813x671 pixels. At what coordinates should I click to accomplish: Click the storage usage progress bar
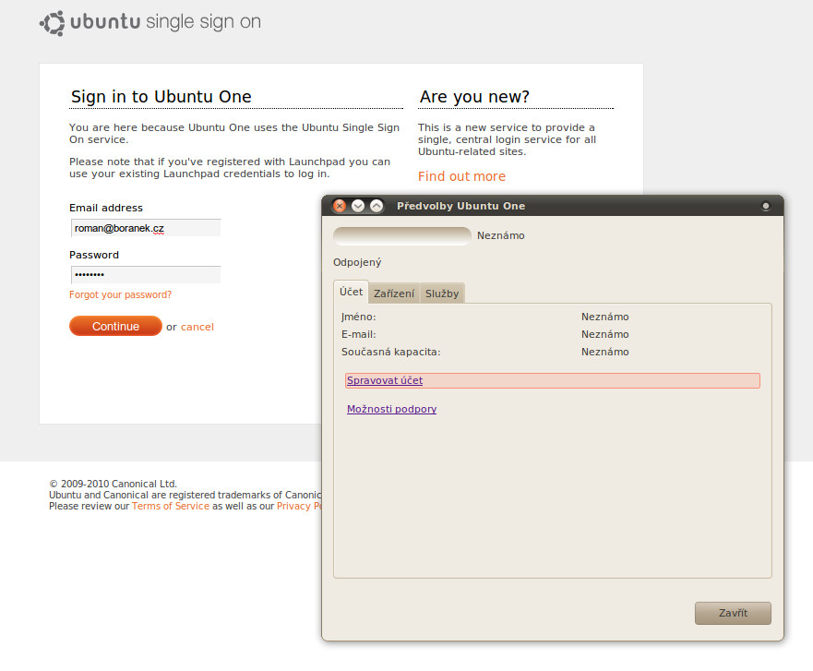[x=401, y=236]
